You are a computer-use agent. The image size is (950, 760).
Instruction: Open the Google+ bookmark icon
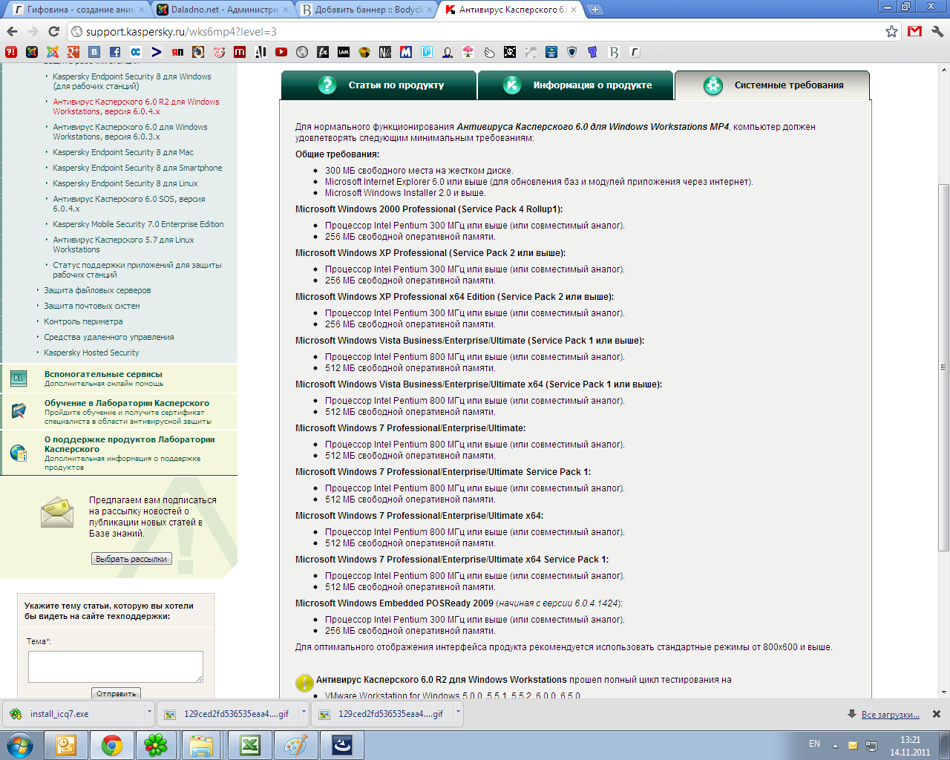pos(73,52)
